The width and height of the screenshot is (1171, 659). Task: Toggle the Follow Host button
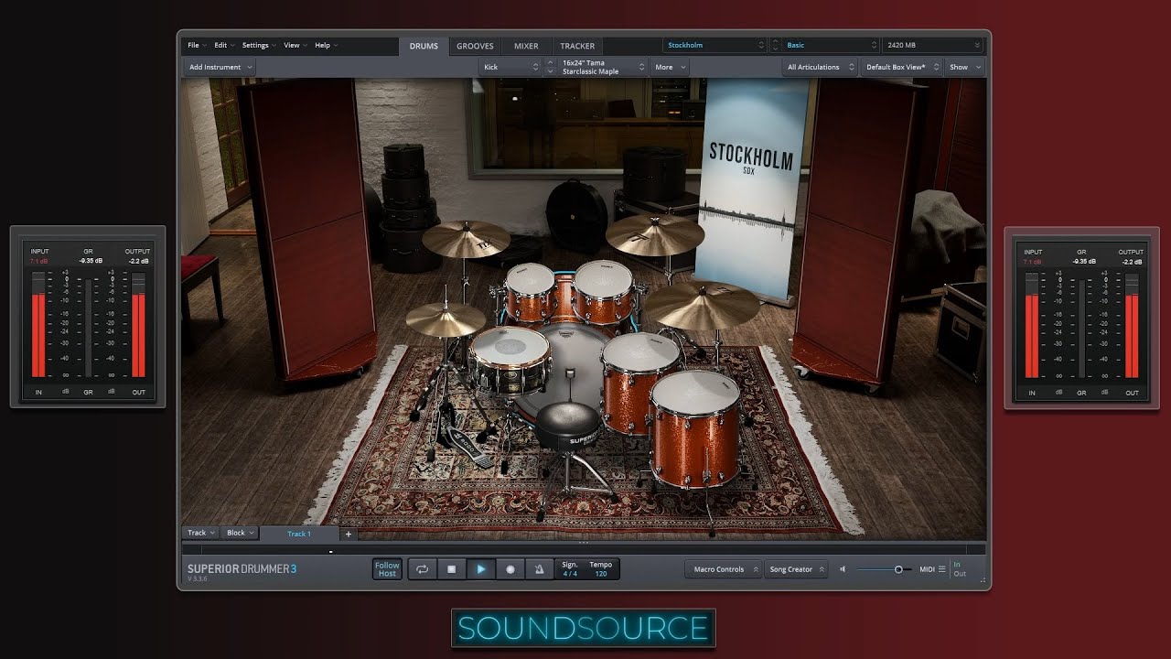click(x=387, y=569)
